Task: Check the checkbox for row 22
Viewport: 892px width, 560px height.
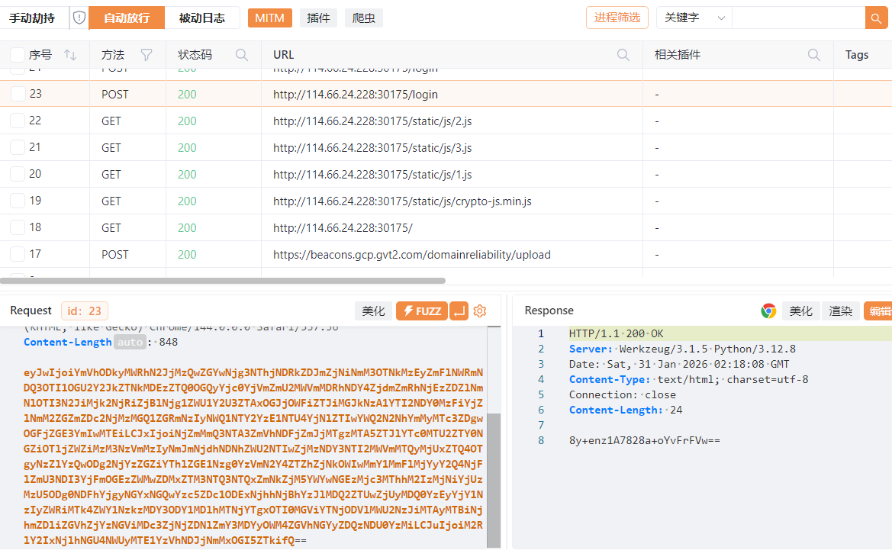Action: (18, 121)
